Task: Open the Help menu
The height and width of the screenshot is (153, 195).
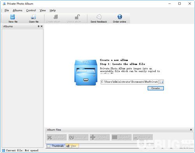Action: pos(53,11)
